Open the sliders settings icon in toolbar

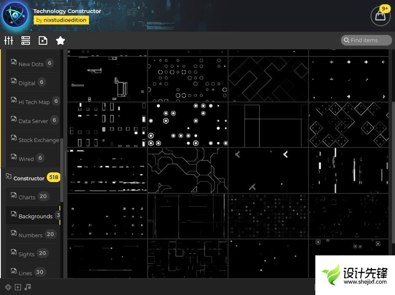point(9,40)
